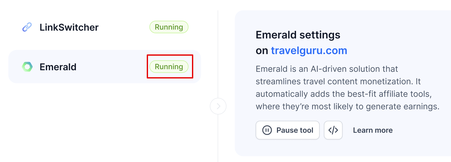
Task: Open the embed code </> button
Action: pyautogui.click(x=333, y=130)
